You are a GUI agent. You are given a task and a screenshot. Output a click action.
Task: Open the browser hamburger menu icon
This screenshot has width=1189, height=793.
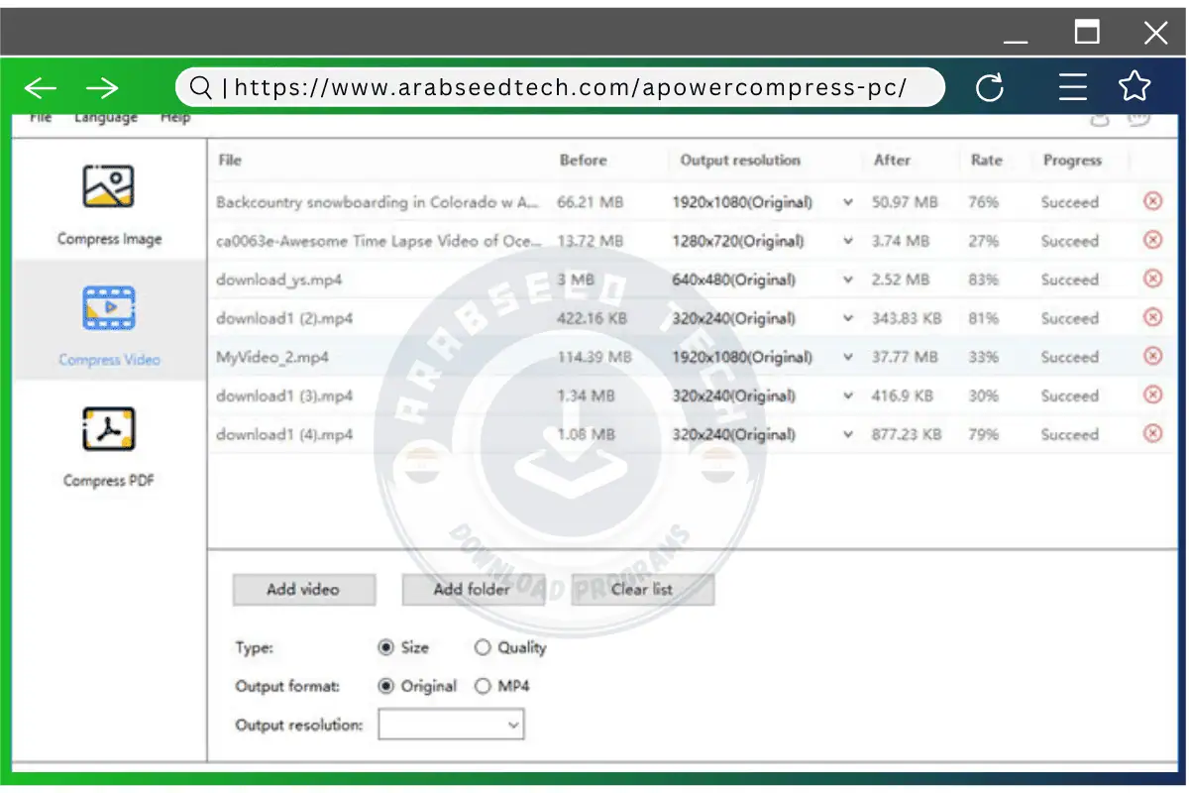coord(1073,88)
